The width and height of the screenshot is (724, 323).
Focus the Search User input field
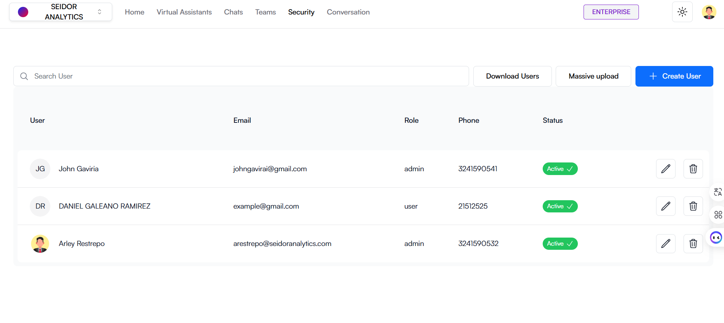click(x=244, y=76)
